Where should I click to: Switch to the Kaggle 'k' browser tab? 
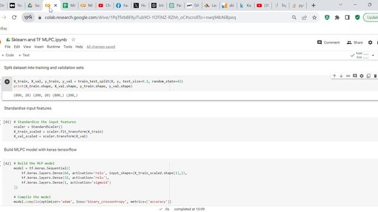[x=245, y=5]
